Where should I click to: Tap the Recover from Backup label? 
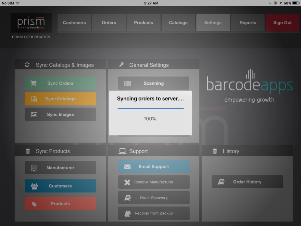pos(154,213)
